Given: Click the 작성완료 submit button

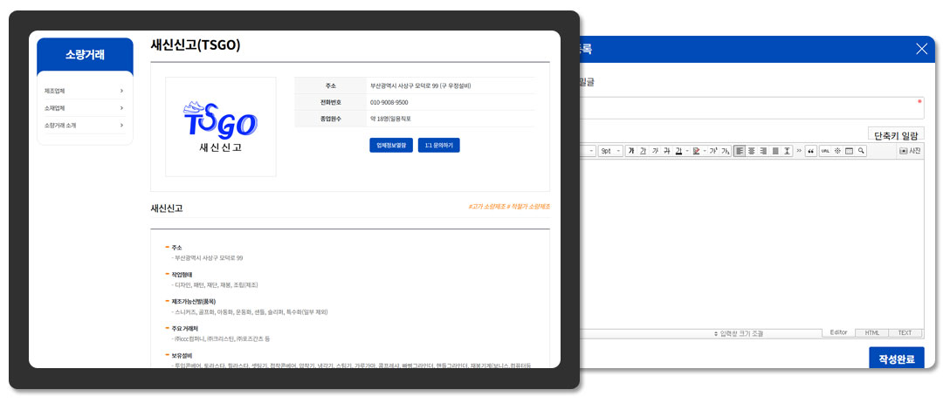Looking at the screenshot, I should point(896,359).
